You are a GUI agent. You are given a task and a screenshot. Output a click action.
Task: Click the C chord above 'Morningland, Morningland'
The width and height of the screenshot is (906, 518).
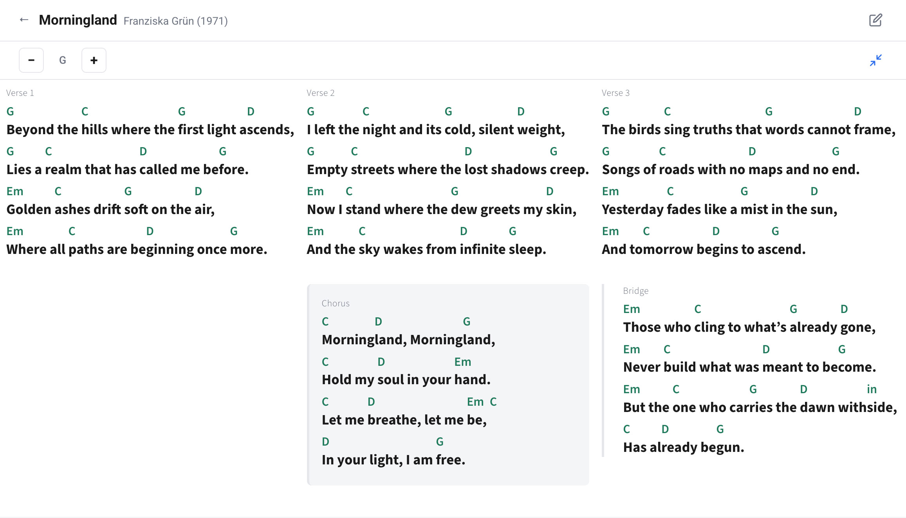(325, 321)
